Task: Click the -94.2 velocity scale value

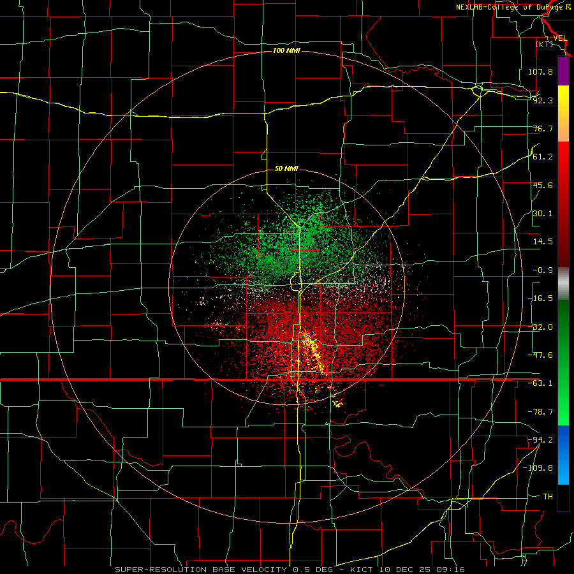Action: tap(540, 439)
